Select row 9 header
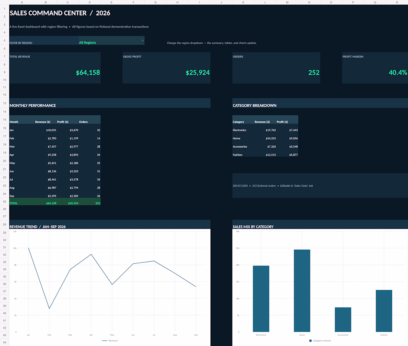This screenshot has width=408, height=346. (4, 72)
